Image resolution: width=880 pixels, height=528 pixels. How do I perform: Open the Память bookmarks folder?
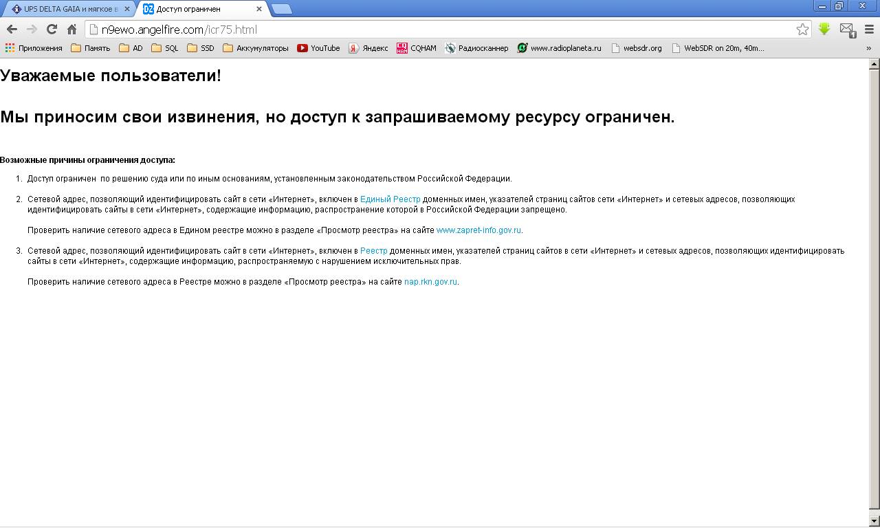(90, 48)
